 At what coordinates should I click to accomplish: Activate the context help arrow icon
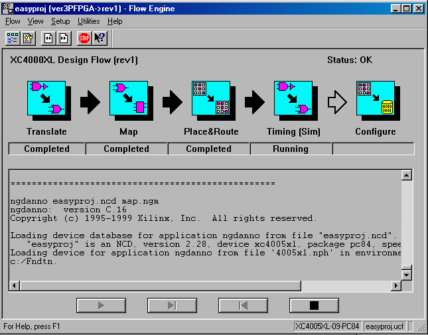pos(100,38)
